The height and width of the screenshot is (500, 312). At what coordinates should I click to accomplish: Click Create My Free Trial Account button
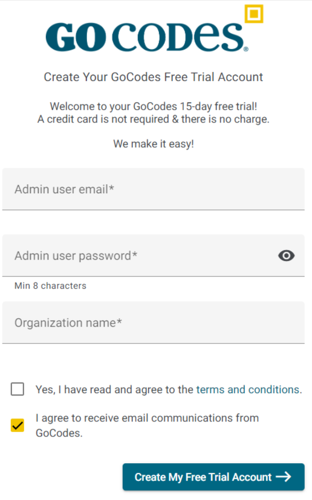tap(213, 476)
